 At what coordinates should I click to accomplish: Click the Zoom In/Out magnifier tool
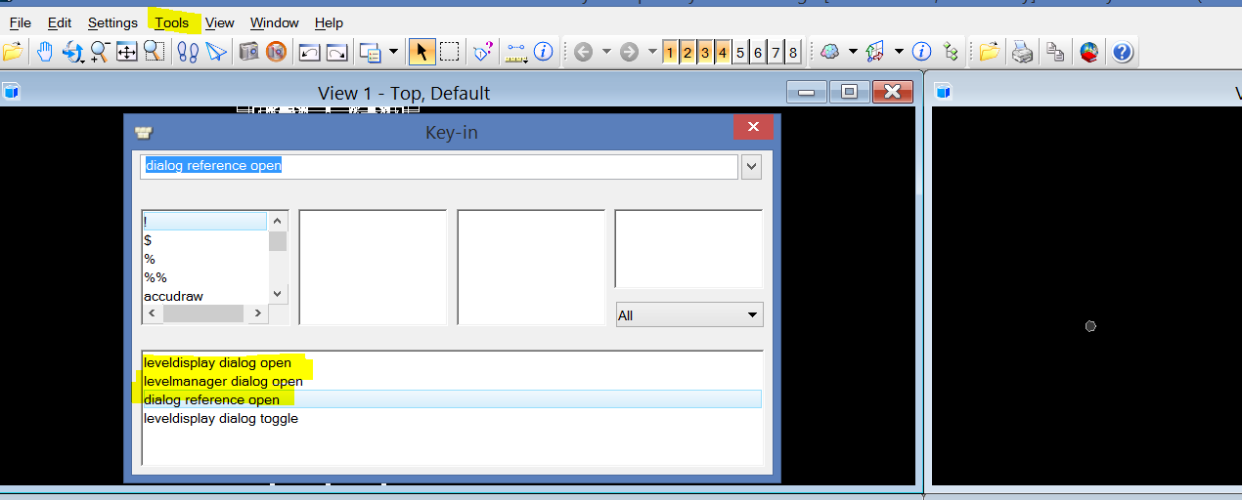[x=100, y=52]
